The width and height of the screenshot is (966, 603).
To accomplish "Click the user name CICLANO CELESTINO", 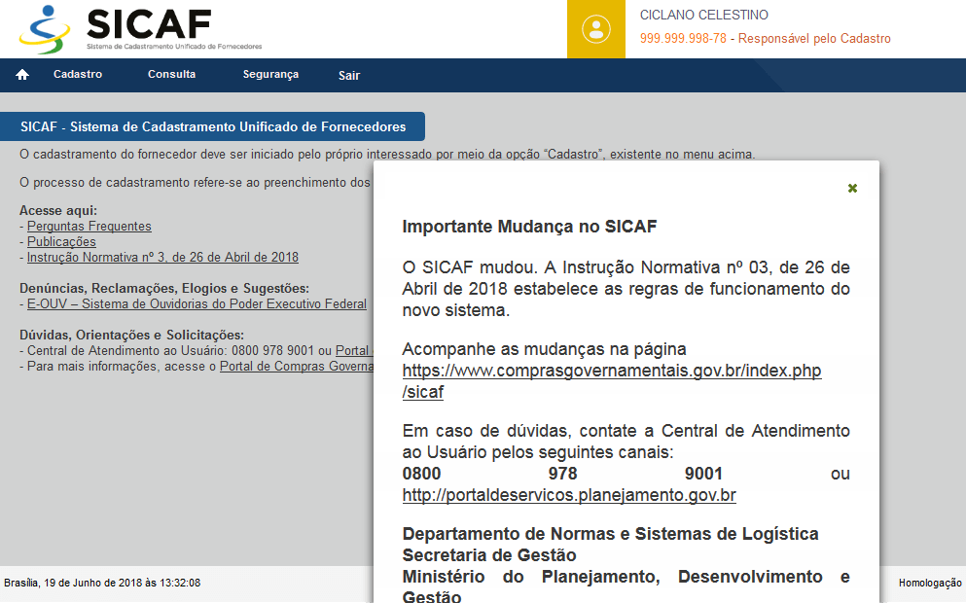I will point(703,15).
